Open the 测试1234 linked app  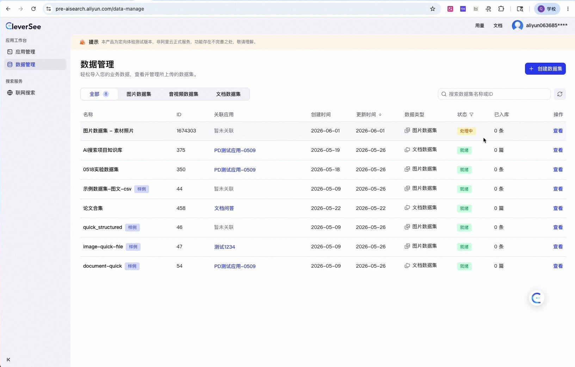[x=224, y=247]
